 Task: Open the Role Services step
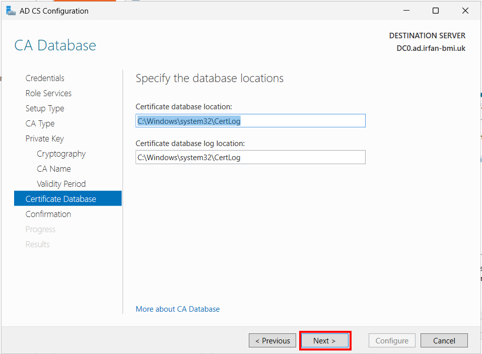point(48,93)
